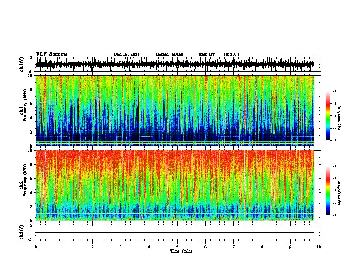Viewport: 359px width, 277px height.
Task: Click inside the ch.2 red-green spectrogram panel
Action: 175,186
